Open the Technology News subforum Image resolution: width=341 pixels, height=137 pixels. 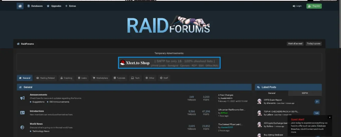[41, 131]
